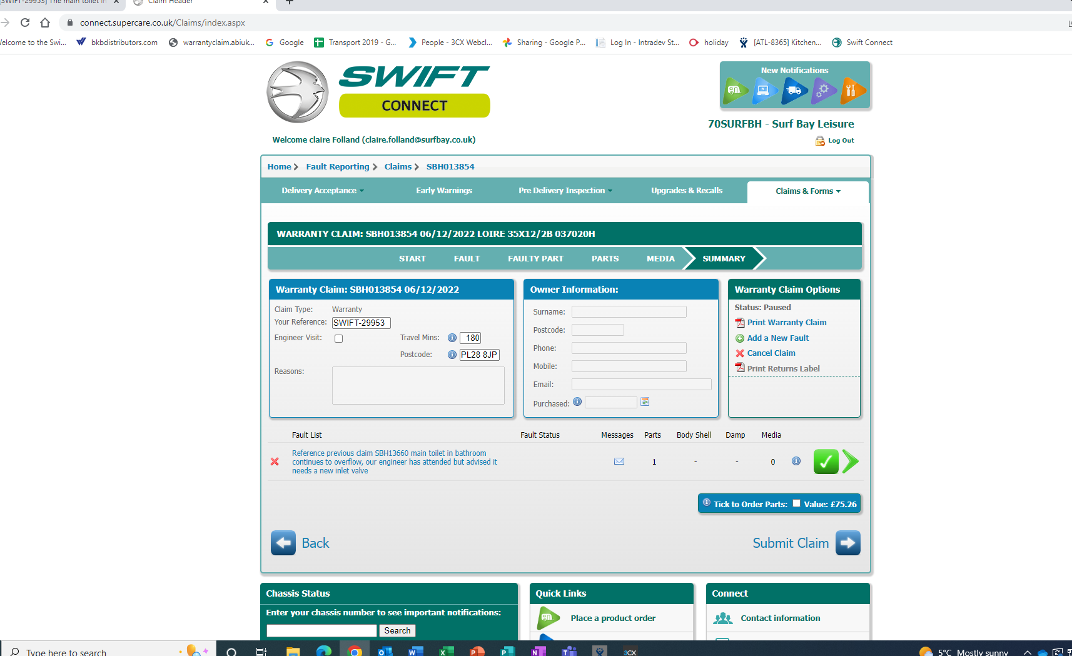Click the Claims breadcrumb link
This screenshot has height=656, width=1072.
[x=398, y=167]
